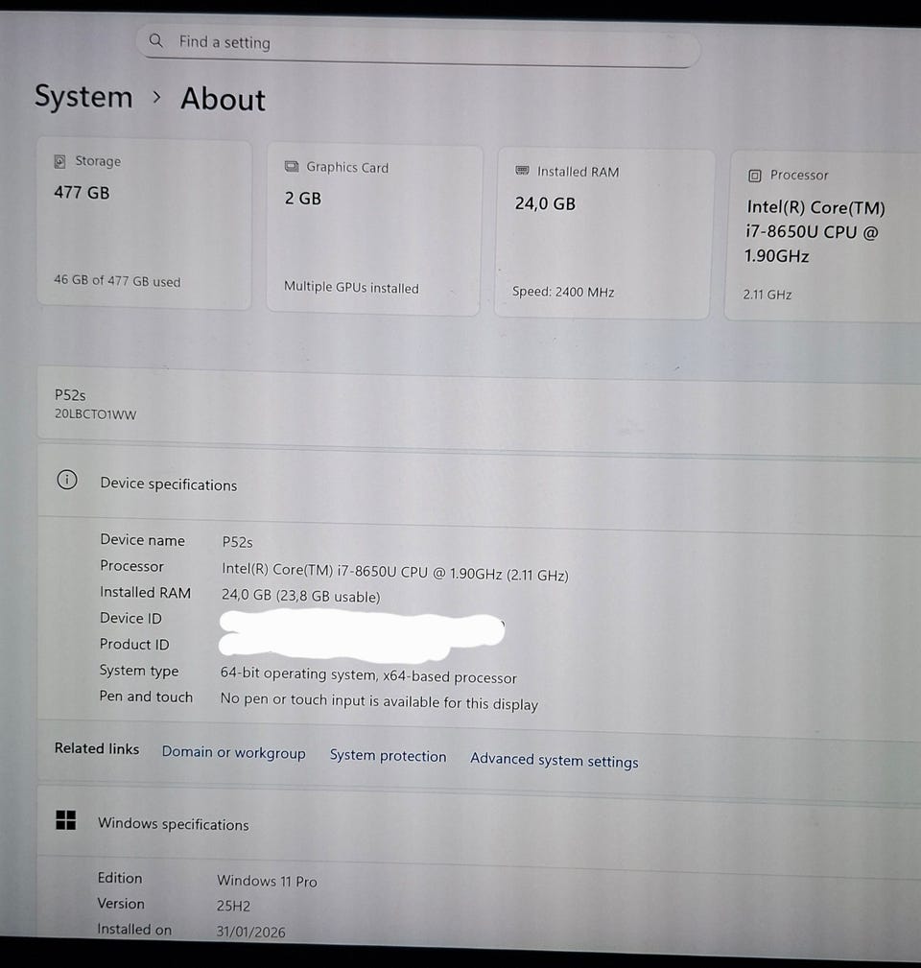Go back to System breadcrumb
921x968 pixels.
click(83, 97)
